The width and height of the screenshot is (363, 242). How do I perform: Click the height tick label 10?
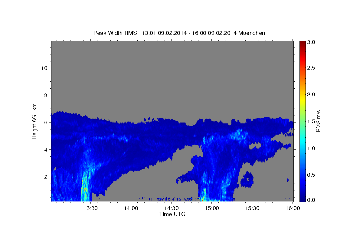coord(44,68)
